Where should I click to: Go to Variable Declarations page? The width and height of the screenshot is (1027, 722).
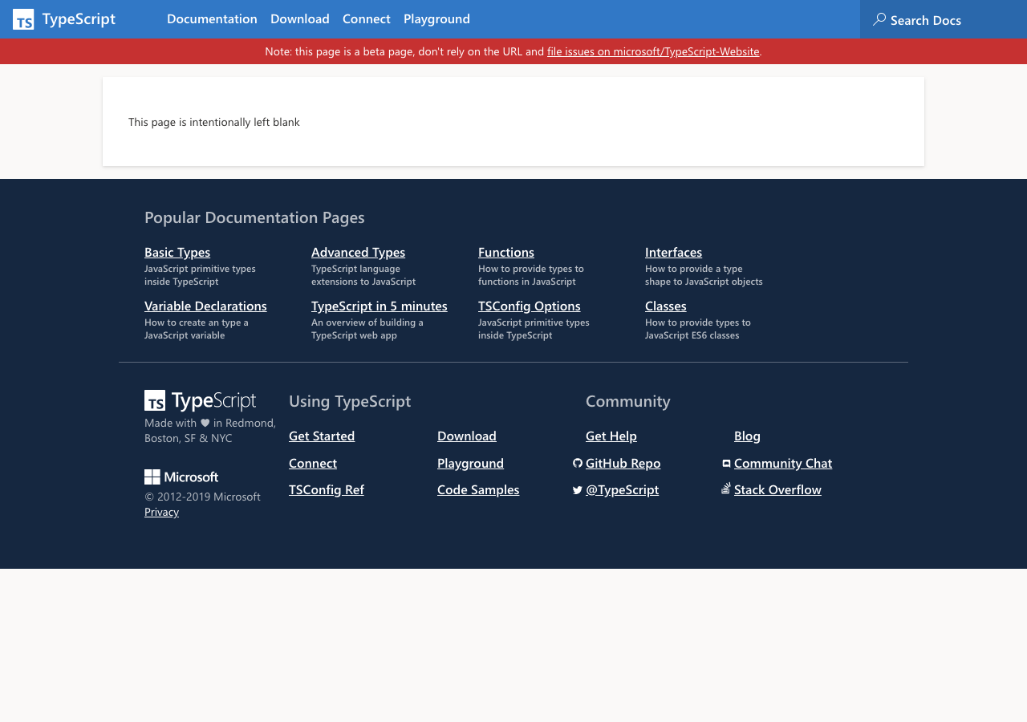(205, 306)
